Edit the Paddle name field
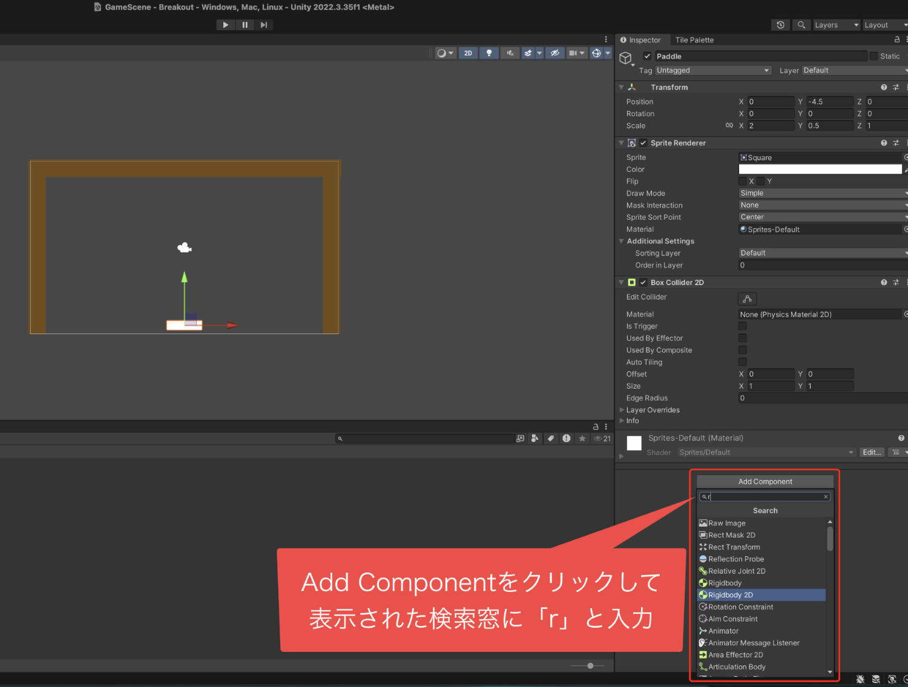Image resolution: width=908 pixels, height=687 pixels. 760,56
